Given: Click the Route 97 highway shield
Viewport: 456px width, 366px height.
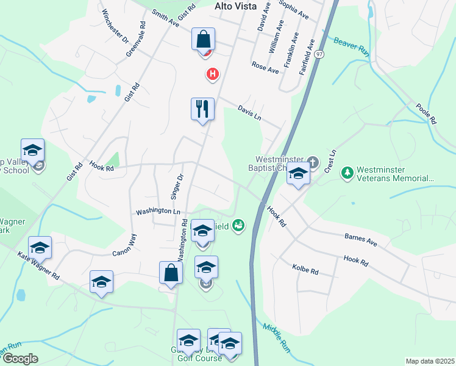Looking at the screenshot, I should click(x=319, y=54).
